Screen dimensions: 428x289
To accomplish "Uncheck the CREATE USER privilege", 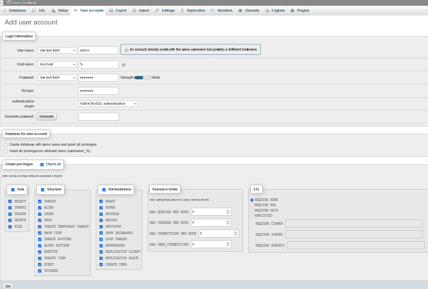I will point(101,265).
